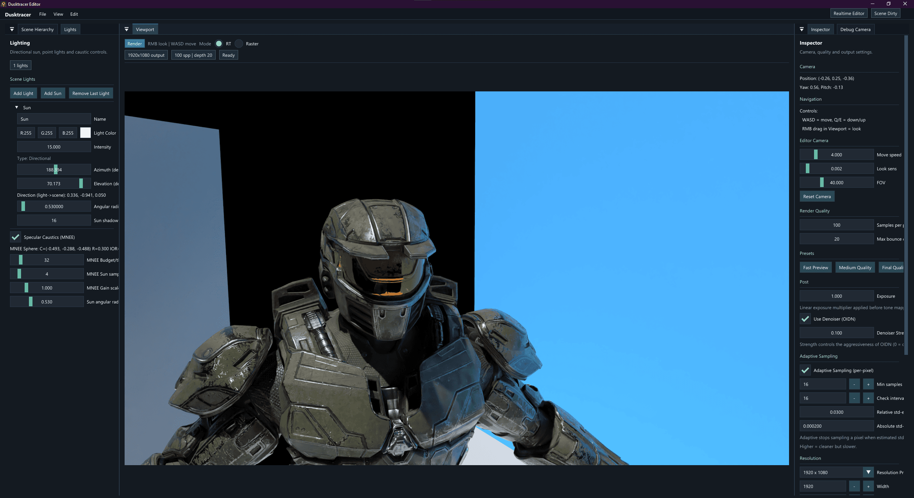Click the Add Sun button
Image resolution: width=914 pixels, height=498 pixels.
tap(53, 93)
